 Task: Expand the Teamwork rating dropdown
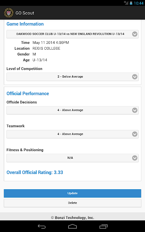click(x=72, y=134)
